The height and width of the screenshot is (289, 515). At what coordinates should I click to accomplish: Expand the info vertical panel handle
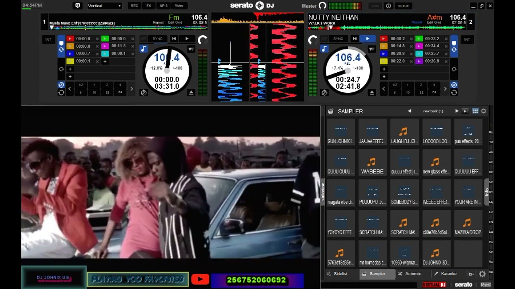pyautogui.click(x=486, y=192)
